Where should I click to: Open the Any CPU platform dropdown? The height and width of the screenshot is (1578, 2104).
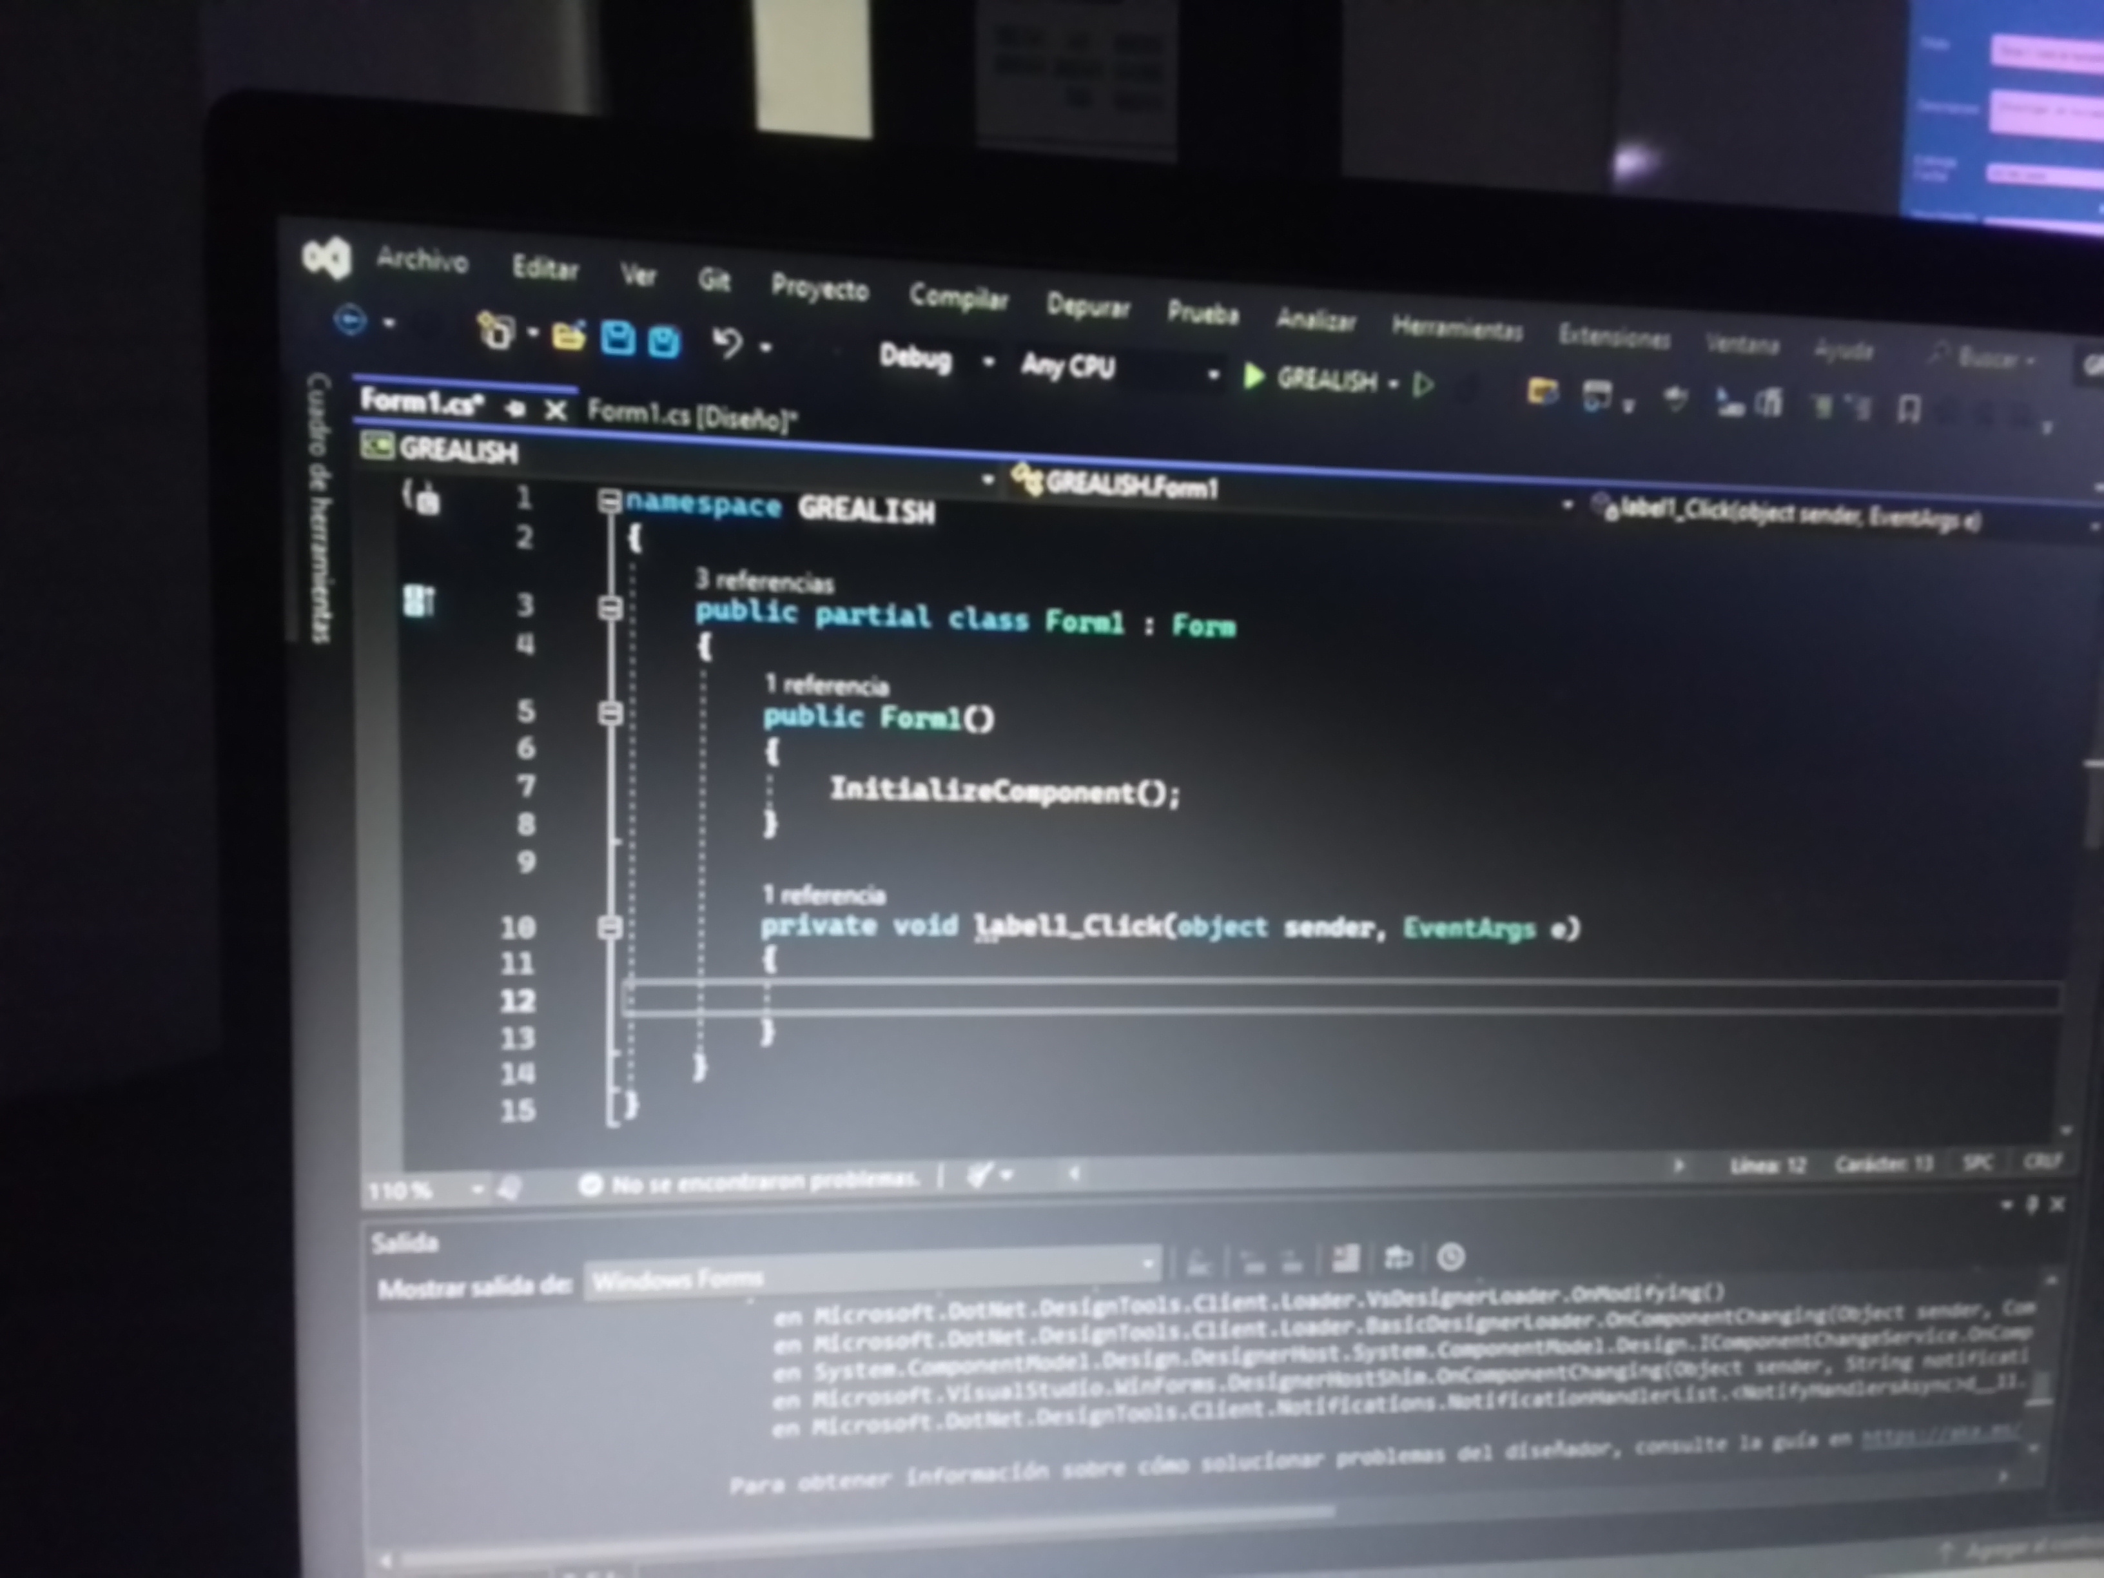[x=1213, y=375]
